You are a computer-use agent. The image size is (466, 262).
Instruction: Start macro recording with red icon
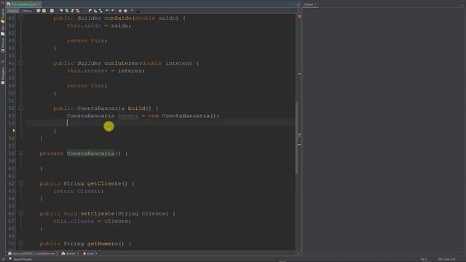[x=119, y=11]
